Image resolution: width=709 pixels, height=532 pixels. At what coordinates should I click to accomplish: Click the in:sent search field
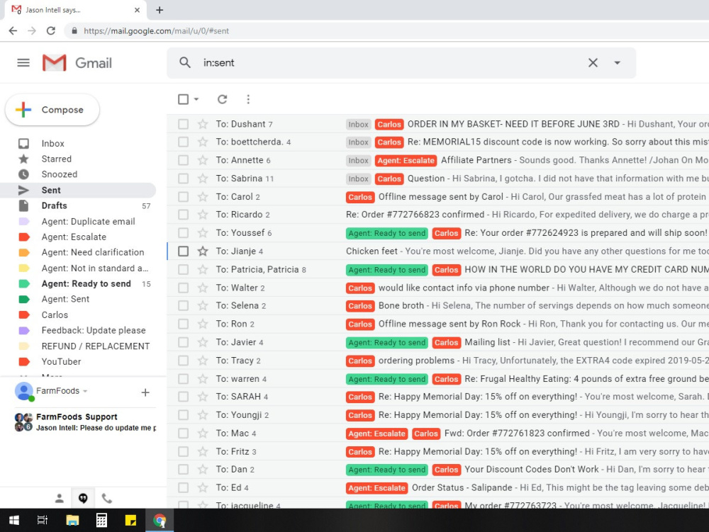pyautogui.click(x=389, y=63)
